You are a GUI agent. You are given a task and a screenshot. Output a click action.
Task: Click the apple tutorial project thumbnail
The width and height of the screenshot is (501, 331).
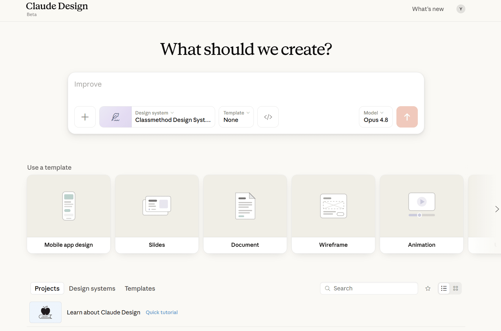[x=45, y=312]
